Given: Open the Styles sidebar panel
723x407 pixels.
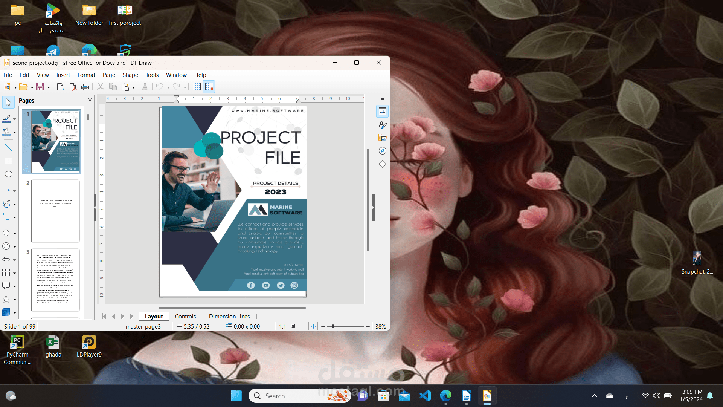Looking at the screenshot, I should 383,124.
